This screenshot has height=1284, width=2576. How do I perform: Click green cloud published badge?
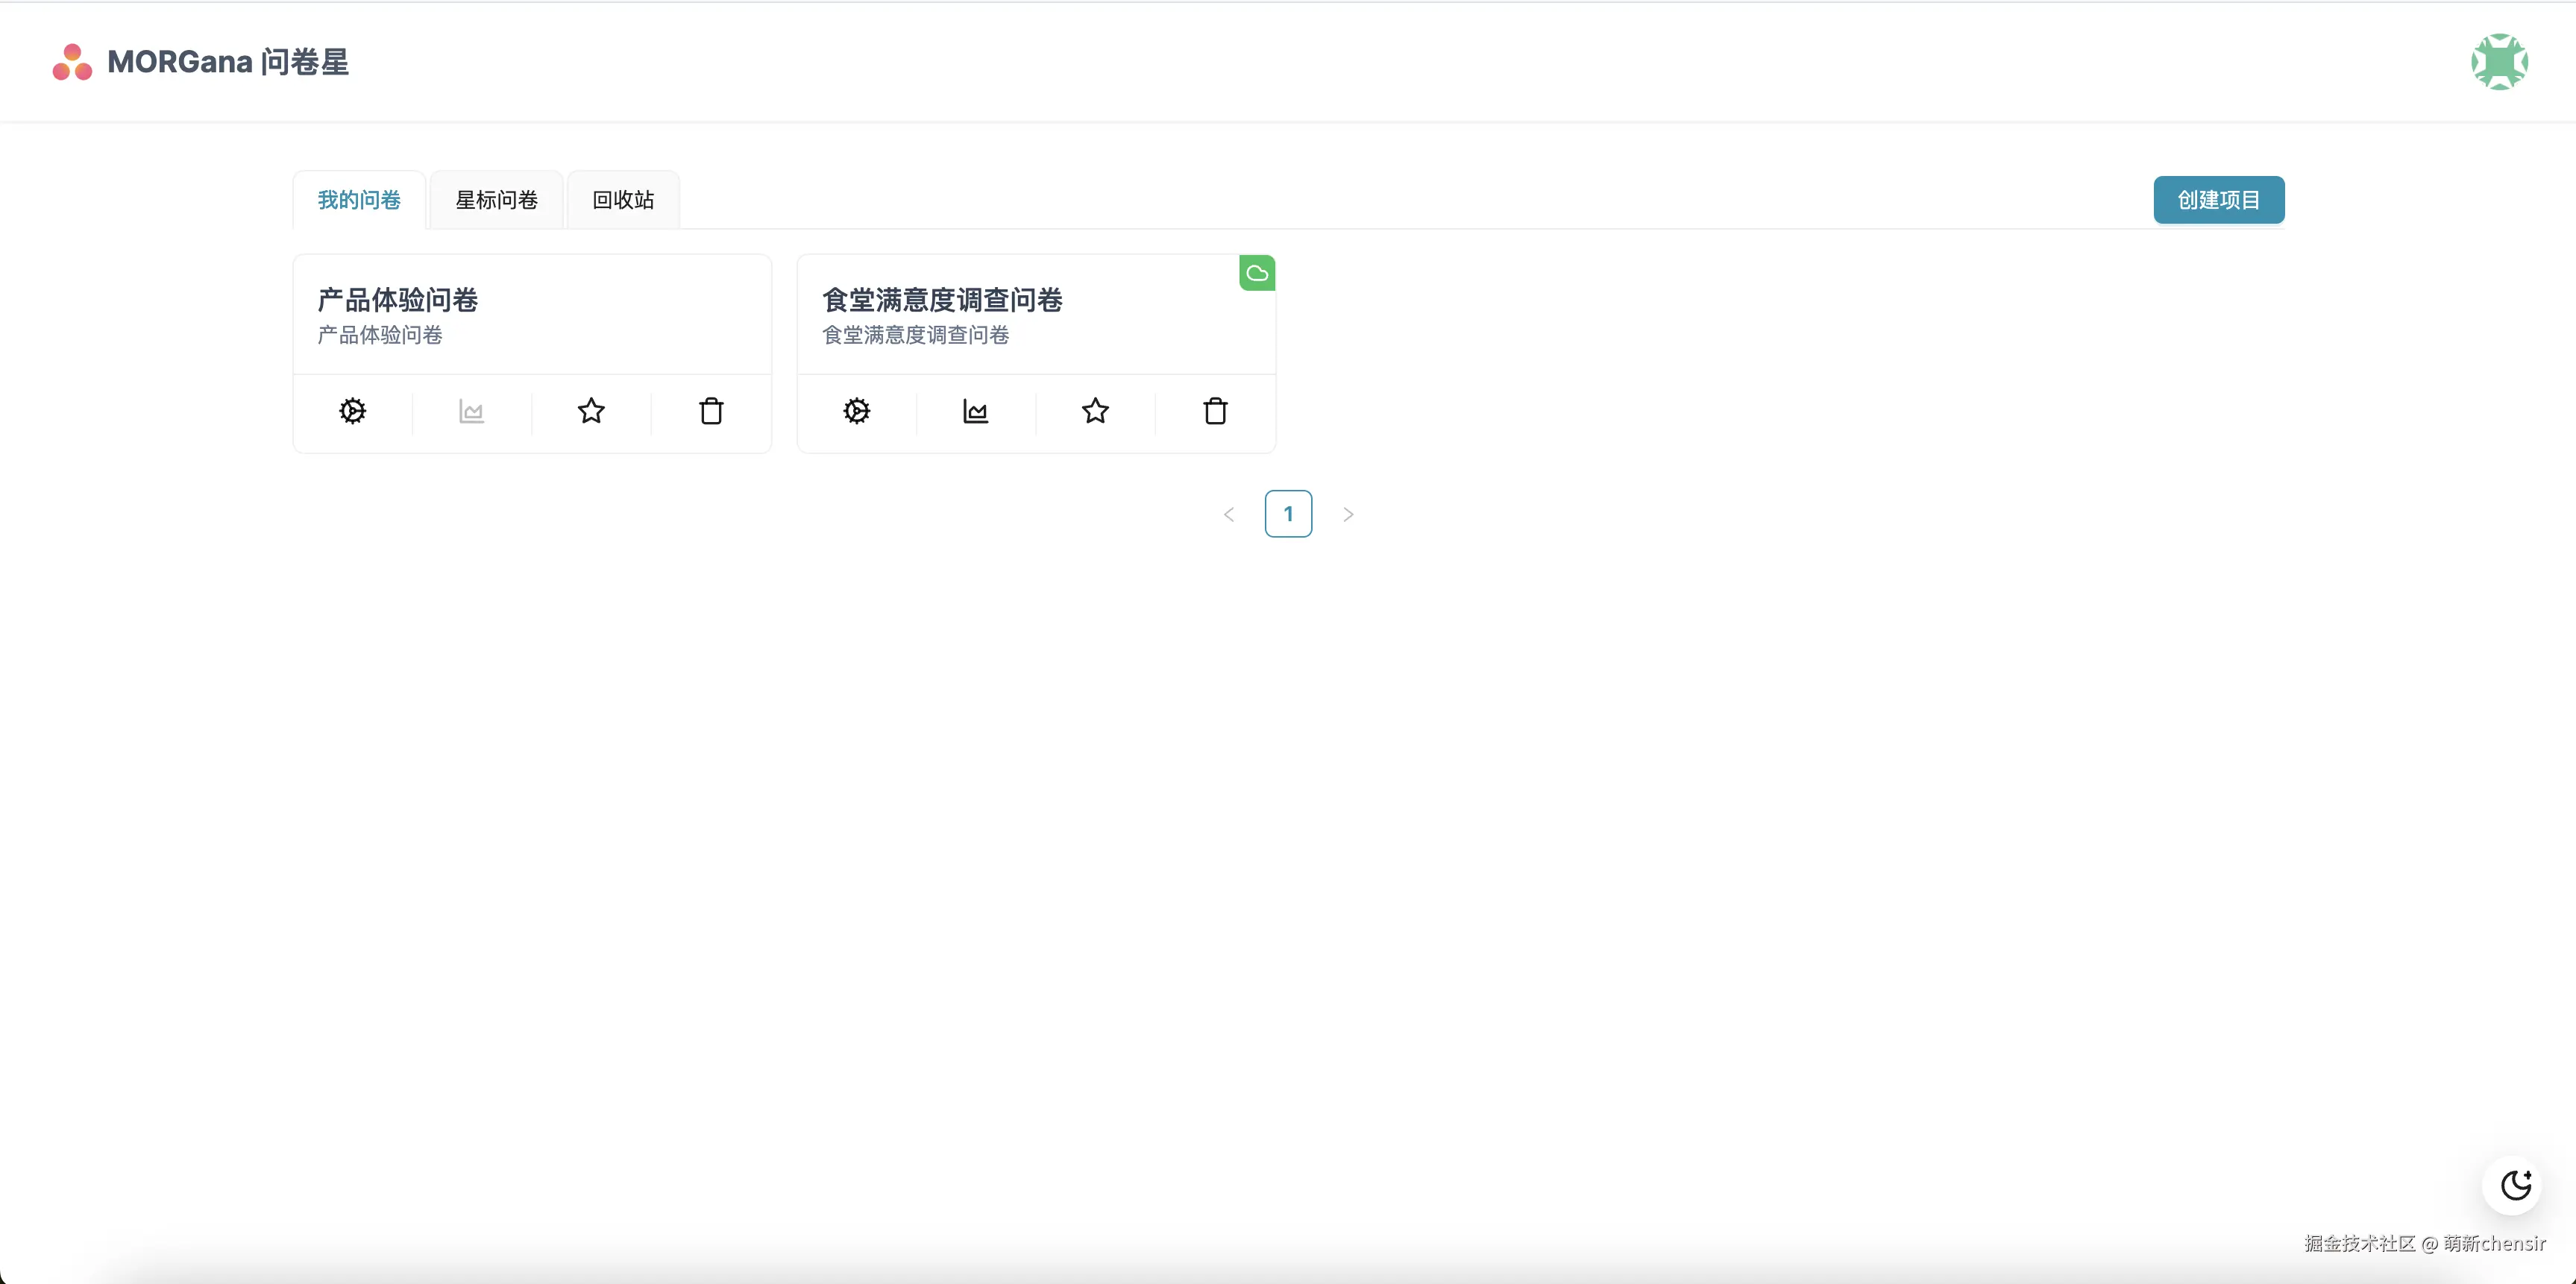1257,273
